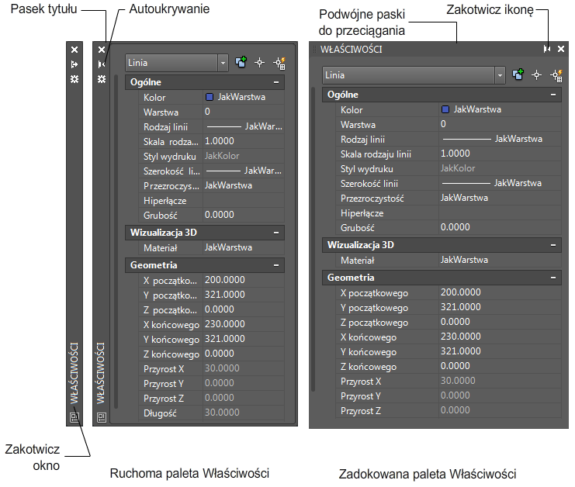Click Przezroczystość value in docked palette
The width and height of the screenshot is (575, 487).
click(x=500, y=198)
